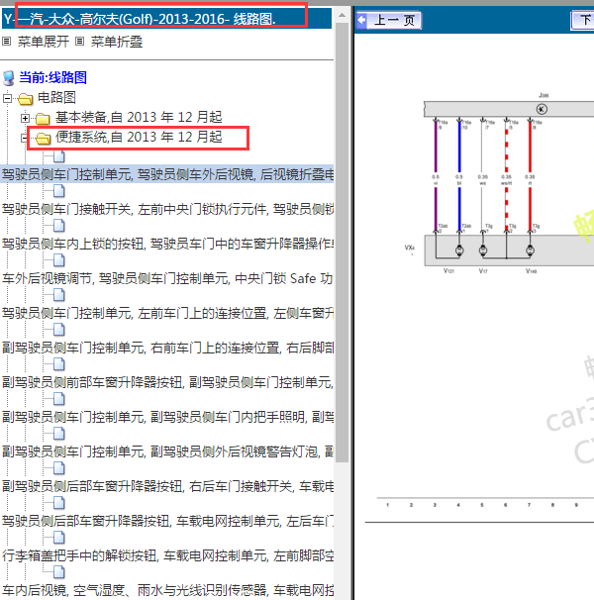Click document icon above 副驾驶员侧前部车窗升降器按钮
Image resolution: width=594 pixels, height=600 pixels.
click(59, 364)
